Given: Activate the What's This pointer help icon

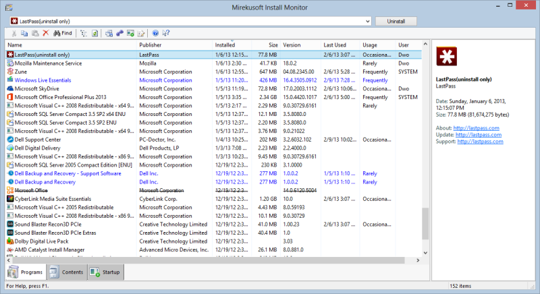Looking at the screenshot, I should point(166,33).
